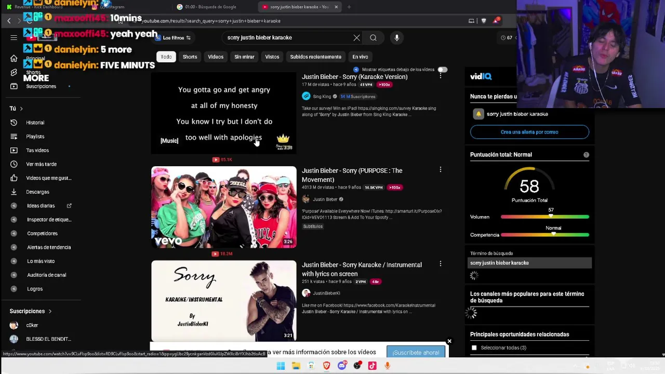
Task: Toggle Mostrar etiquetas debajo de los videos
Action: (442, 70)
